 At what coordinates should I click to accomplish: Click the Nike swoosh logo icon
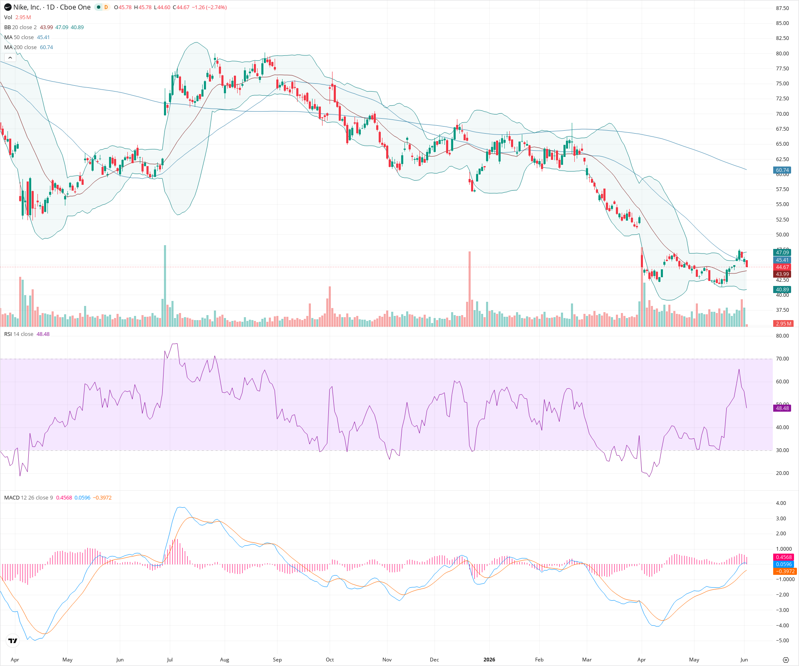(x=7, y=7)
